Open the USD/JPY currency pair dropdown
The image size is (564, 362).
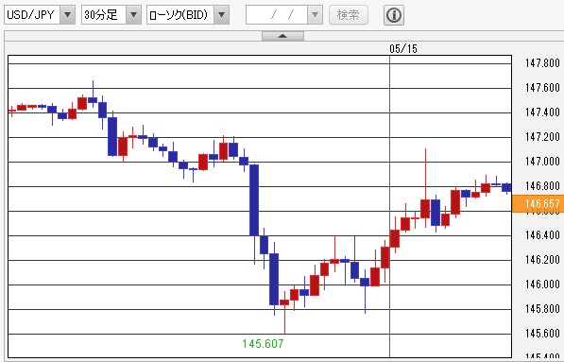(x=67, y=15)
